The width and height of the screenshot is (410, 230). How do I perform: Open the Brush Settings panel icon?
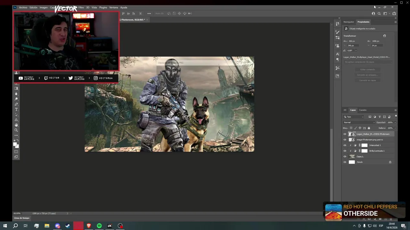337,38
